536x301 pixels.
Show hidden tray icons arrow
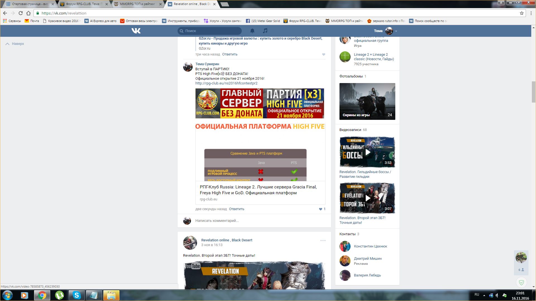(484, 295)
